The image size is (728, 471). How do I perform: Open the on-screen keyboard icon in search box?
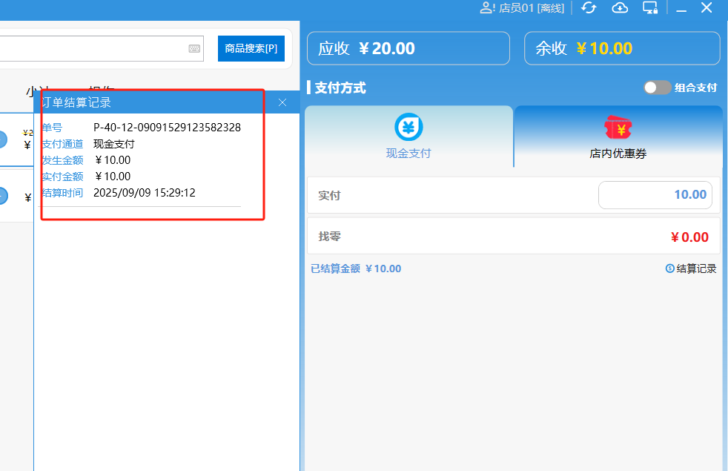pyautogui.click(x=194, y=48)
